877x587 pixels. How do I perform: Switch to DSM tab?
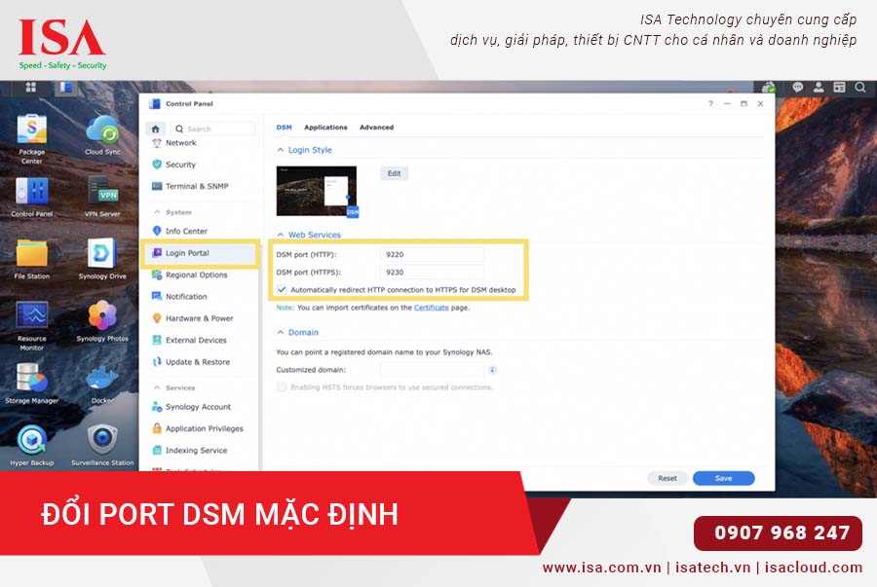click(285, 128)
